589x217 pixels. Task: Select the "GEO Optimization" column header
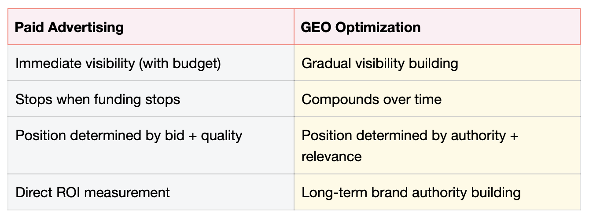pyautogui.click(x=361, y=27)
